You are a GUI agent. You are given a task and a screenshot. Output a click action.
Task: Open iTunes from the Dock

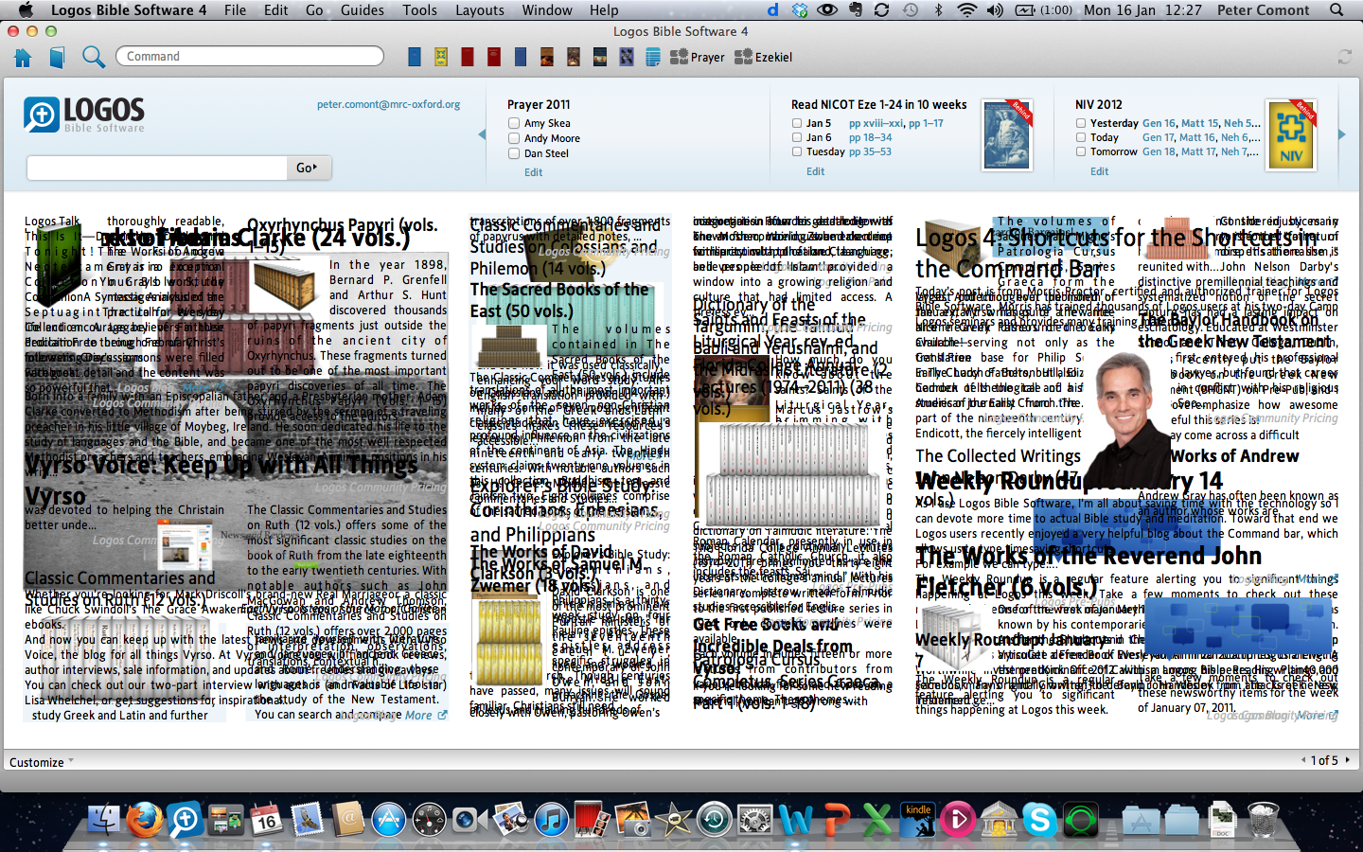552,820
